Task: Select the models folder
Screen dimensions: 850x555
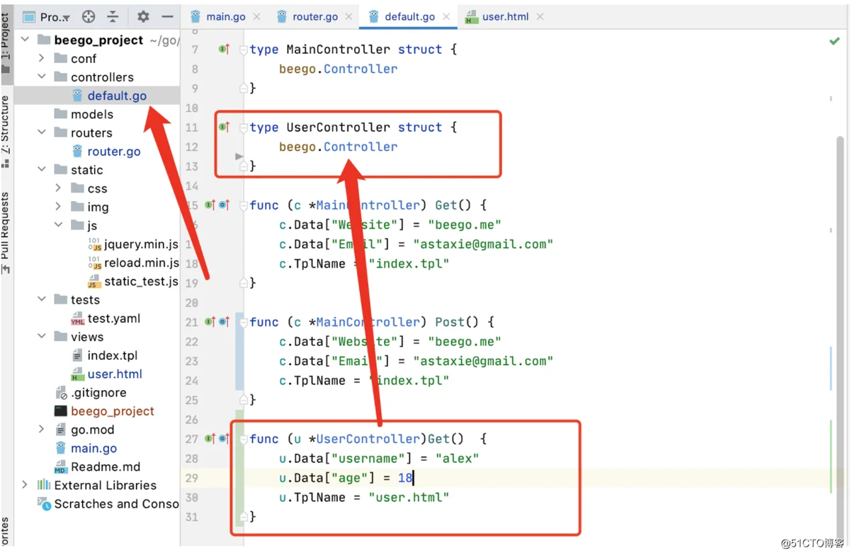Action: [x=92, y=114]
